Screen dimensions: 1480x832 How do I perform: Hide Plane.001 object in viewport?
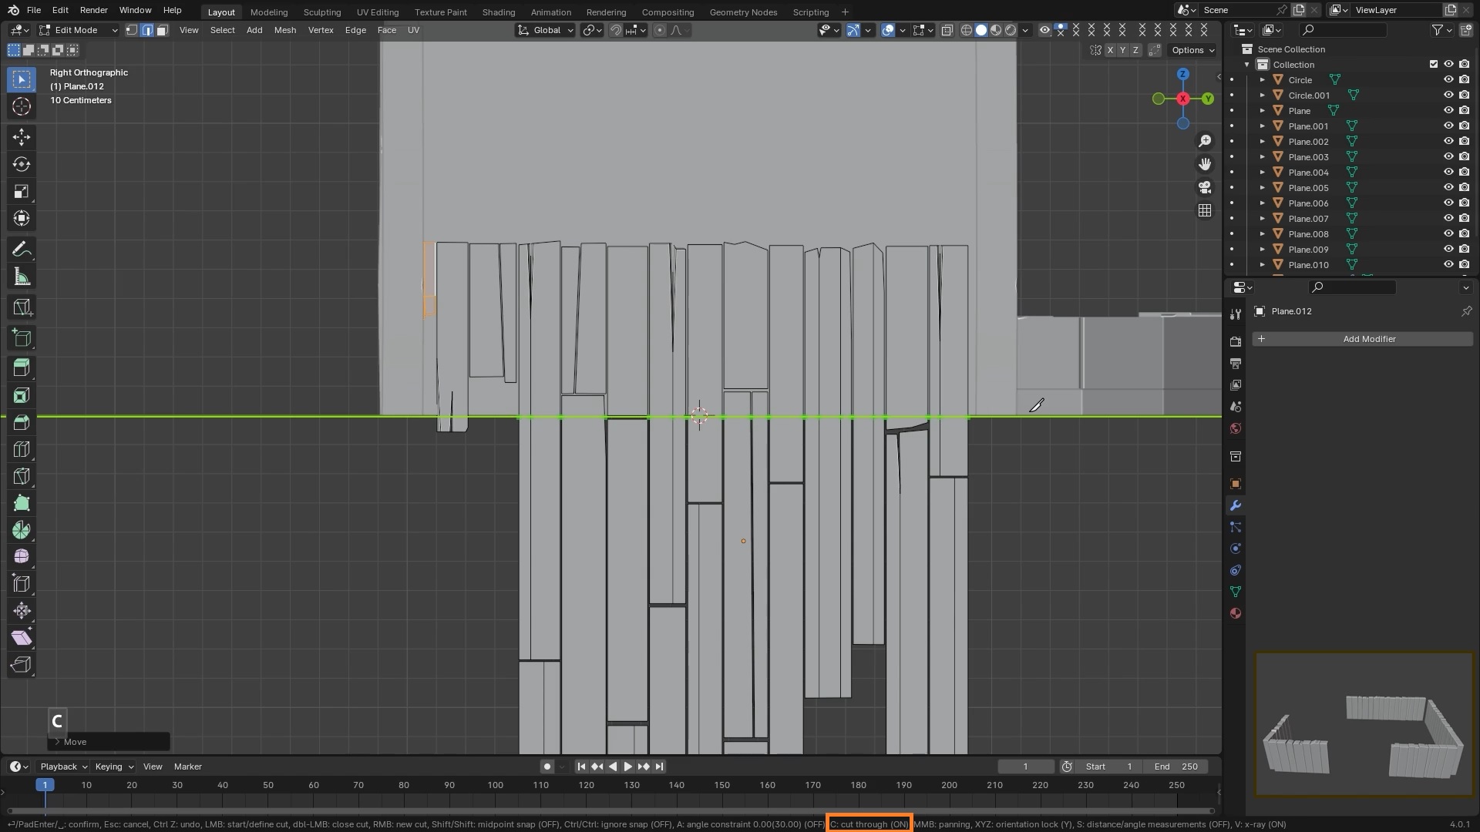pos(1448,126)
